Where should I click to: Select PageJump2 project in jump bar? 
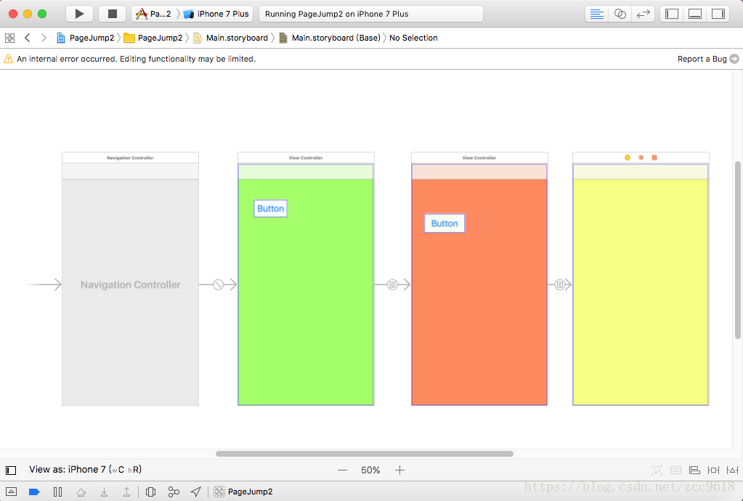pos(86,38)
